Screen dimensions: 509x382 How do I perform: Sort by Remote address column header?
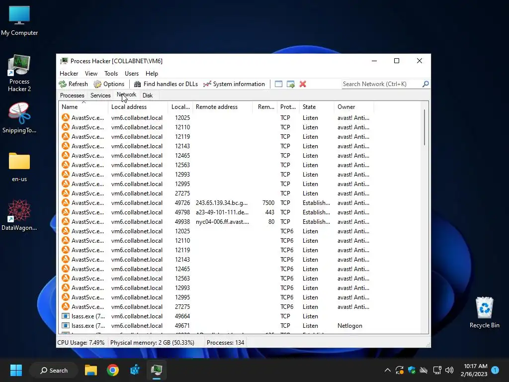[x=223, y=107]
